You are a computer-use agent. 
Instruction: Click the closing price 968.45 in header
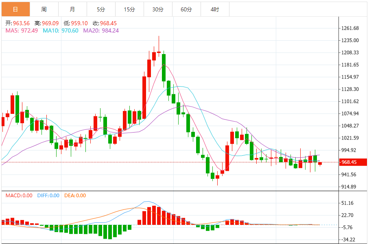point(108,23)
